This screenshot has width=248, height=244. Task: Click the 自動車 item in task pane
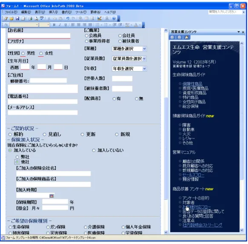click(188, 129)
